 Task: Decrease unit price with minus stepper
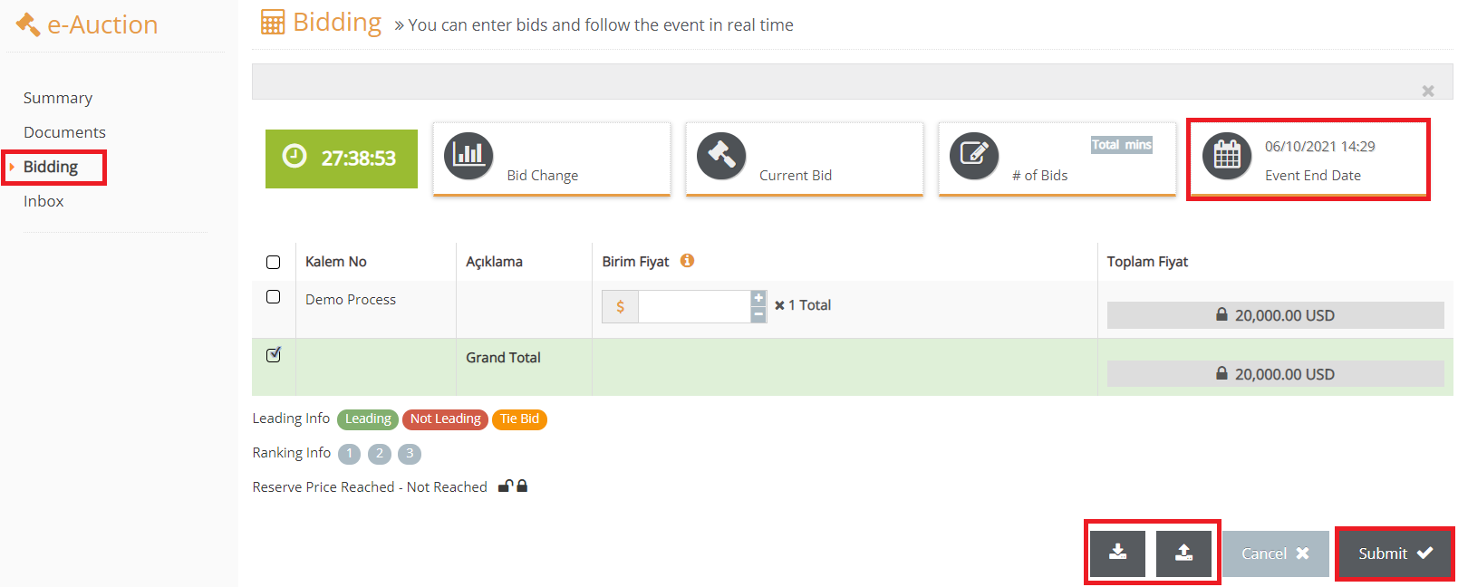pos(758,314)
